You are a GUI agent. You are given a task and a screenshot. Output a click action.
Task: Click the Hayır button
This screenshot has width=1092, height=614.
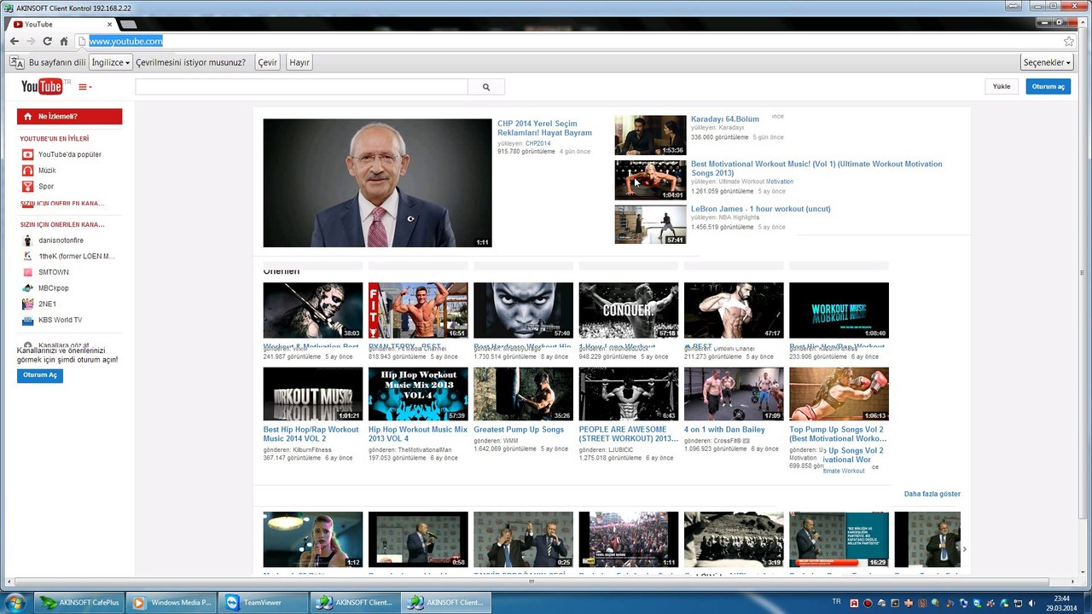pyautogui.click(x=299, y=62)
